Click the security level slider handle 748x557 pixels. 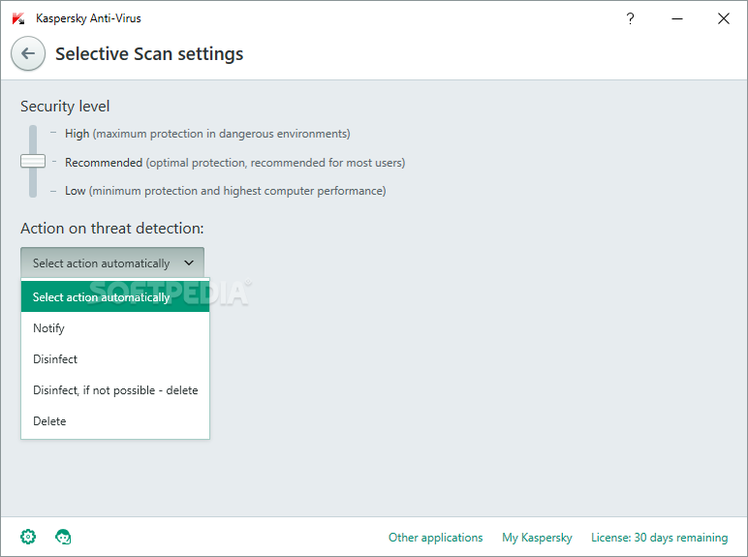pos(33,161)
